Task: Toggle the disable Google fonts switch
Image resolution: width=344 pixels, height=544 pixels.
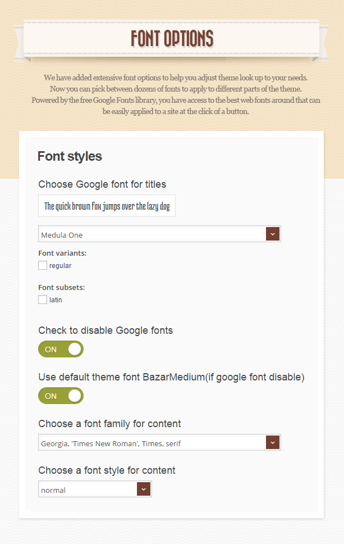Action: click(61, 349)
